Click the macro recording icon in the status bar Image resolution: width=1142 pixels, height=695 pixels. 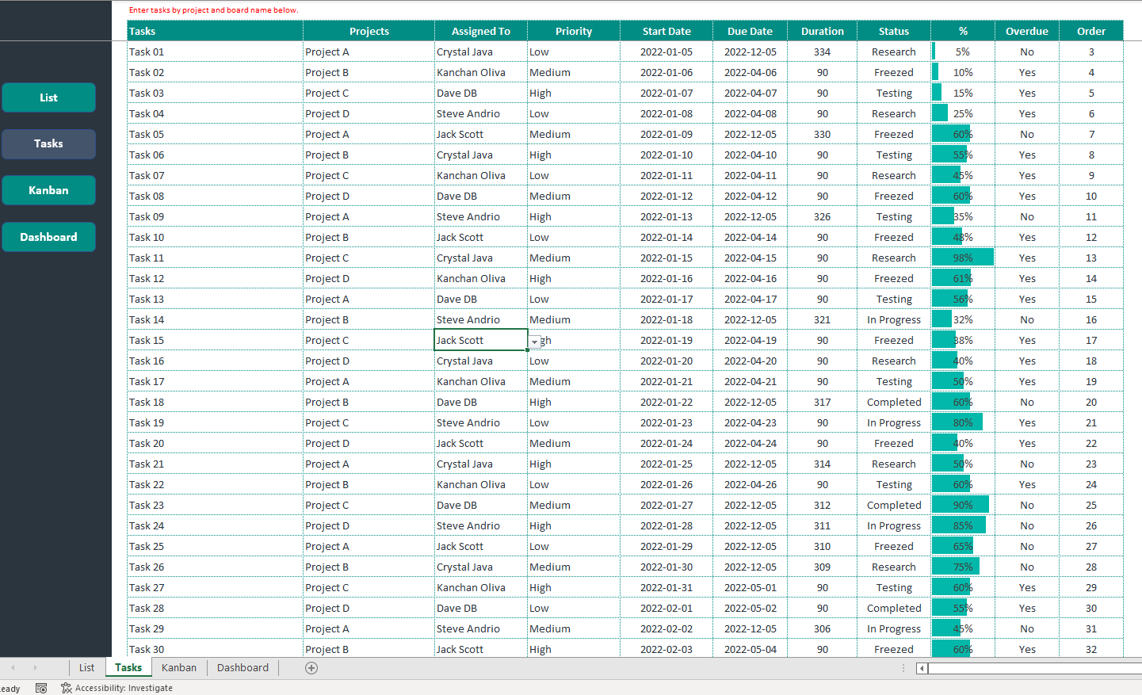pos(41,688)
